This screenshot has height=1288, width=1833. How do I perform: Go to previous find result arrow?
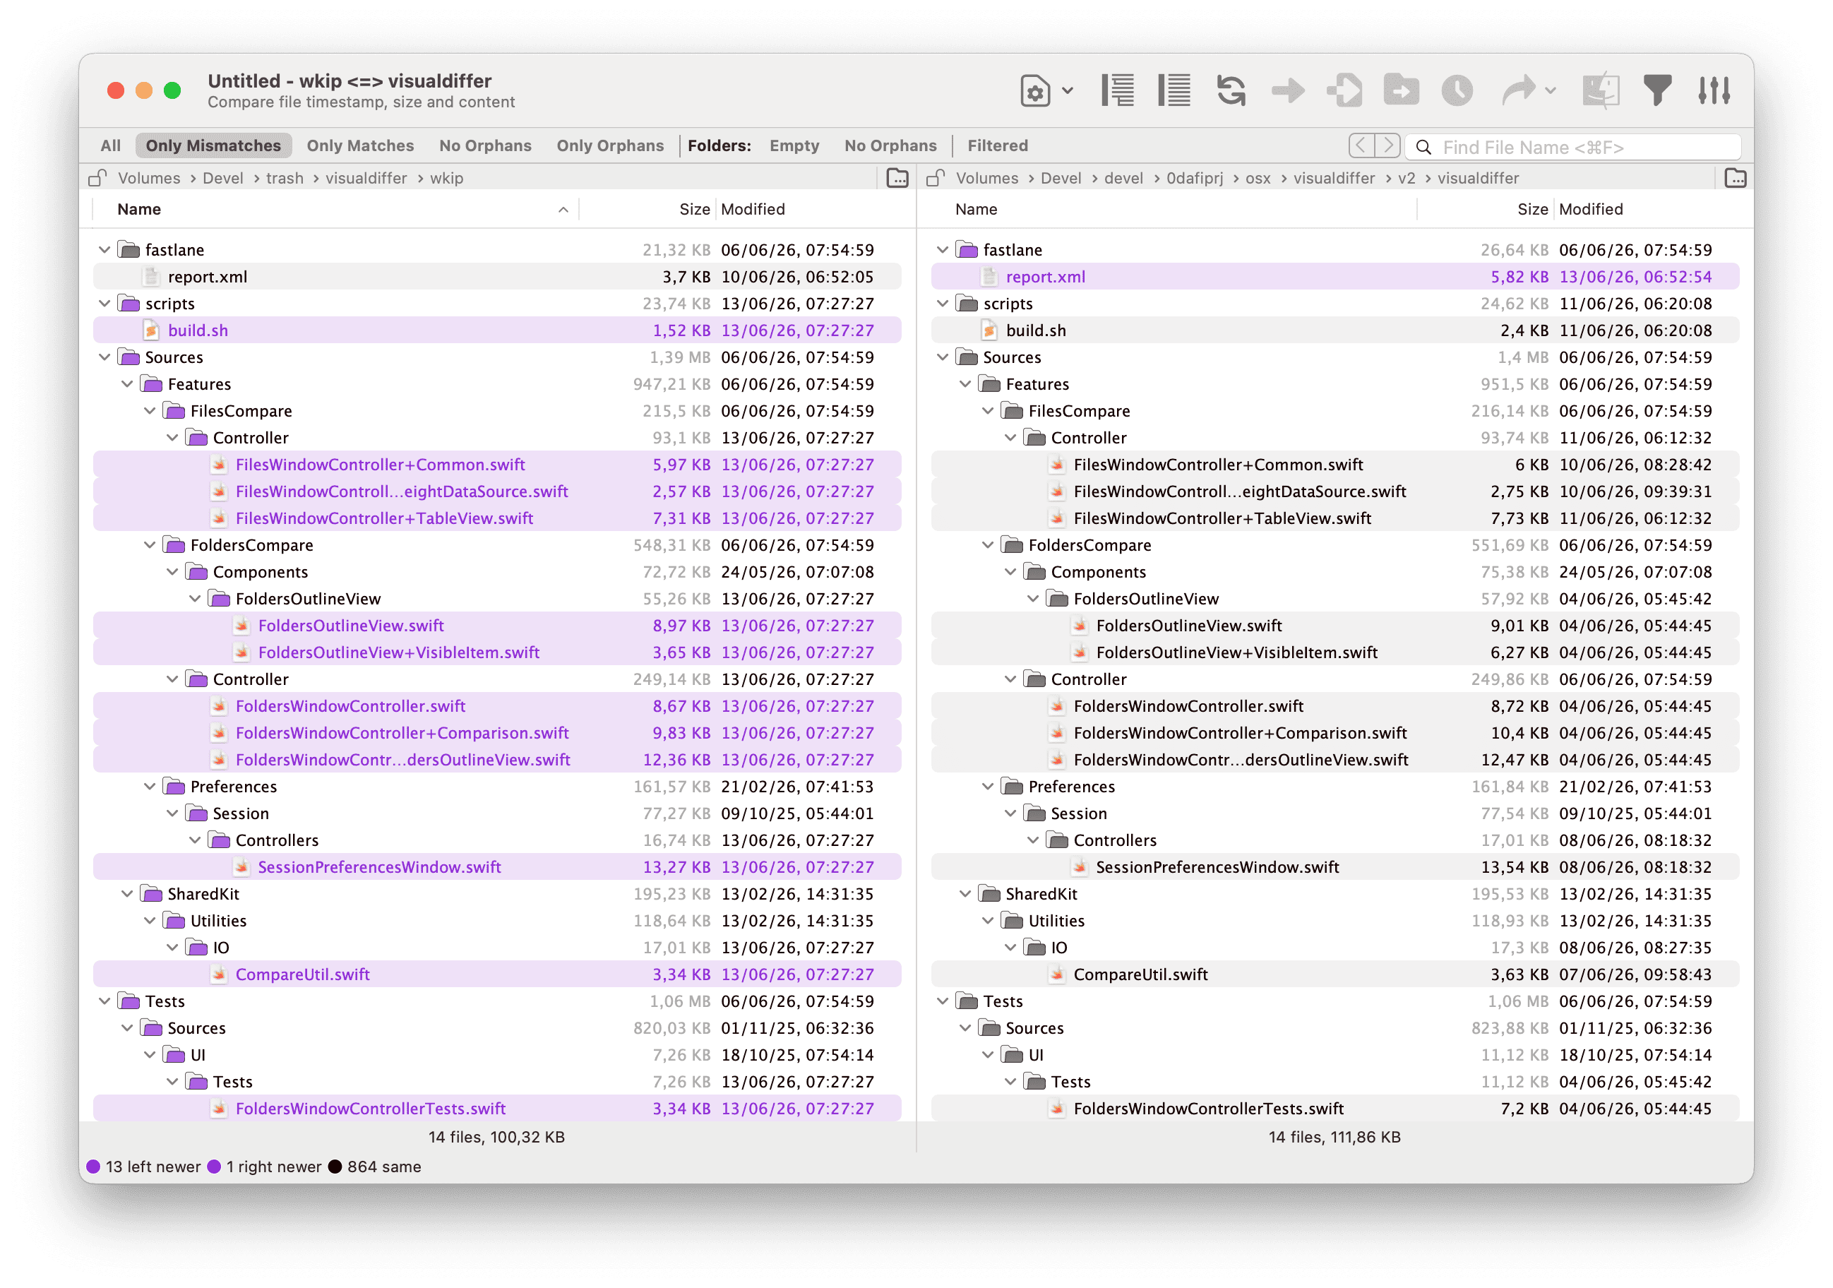click(x=1361, y=145)
